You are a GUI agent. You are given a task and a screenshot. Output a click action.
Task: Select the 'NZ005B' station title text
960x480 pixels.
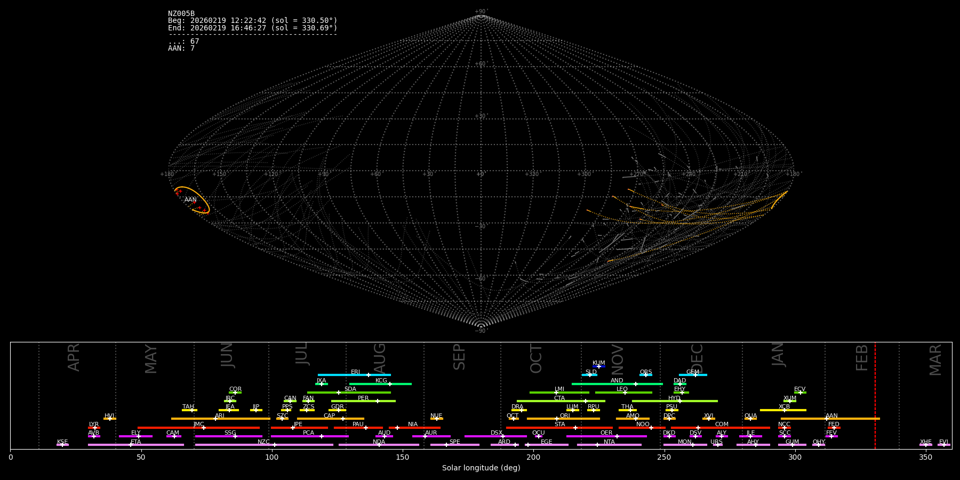(181, 14)
